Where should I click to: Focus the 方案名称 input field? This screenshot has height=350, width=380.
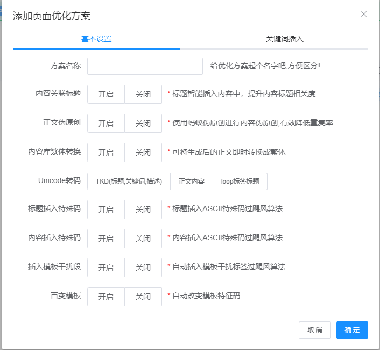coord(145,66)
